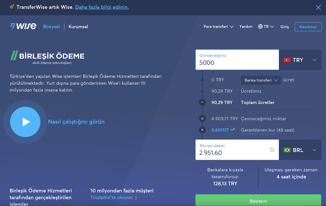Screen dimensions: 326x206
Task: Click the Wise logo
Action: [23, 26]
